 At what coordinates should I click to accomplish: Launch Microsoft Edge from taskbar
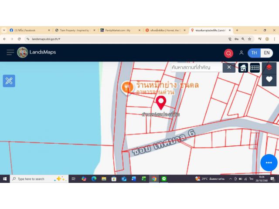pyautogui.click(x=94, y=179)
